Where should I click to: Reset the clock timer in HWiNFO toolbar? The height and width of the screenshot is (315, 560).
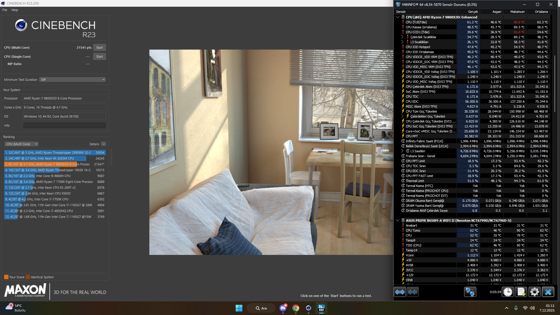(508, 292)
